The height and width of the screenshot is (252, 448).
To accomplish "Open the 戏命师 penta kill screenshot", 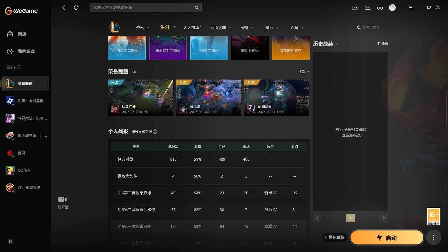I will coord(209,98).
